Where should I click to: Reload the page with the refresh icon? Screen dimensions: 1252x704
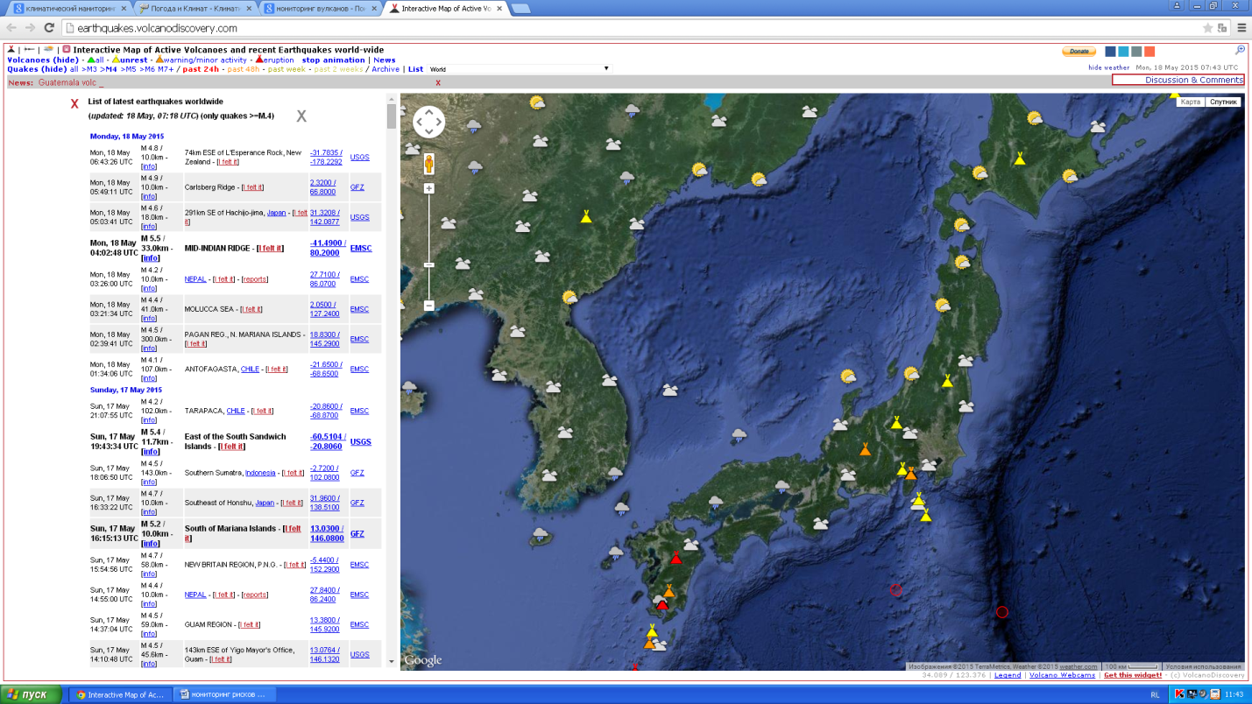49,28
